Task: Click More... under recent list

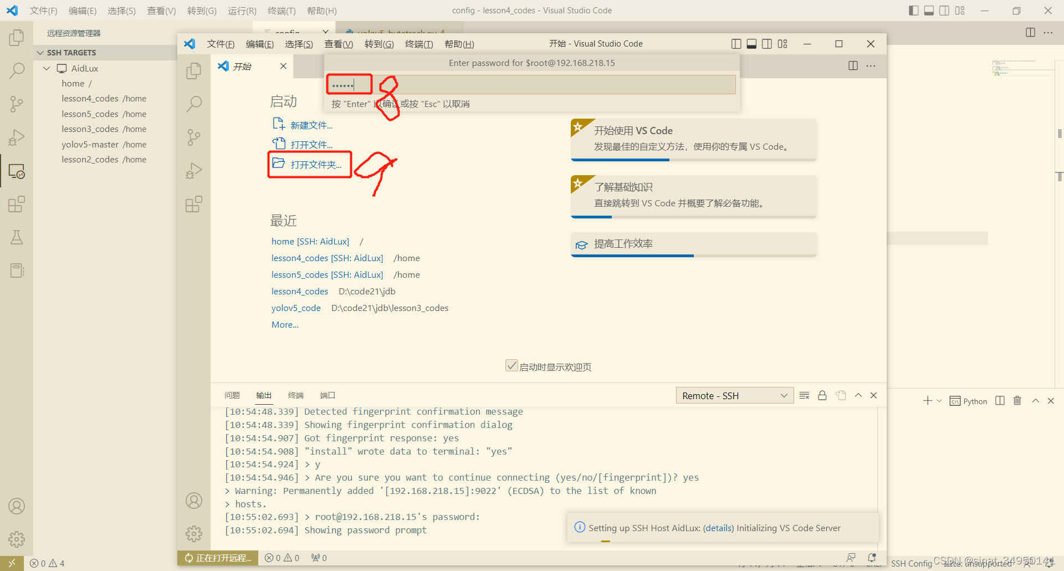Action: [x=285, y=325]
